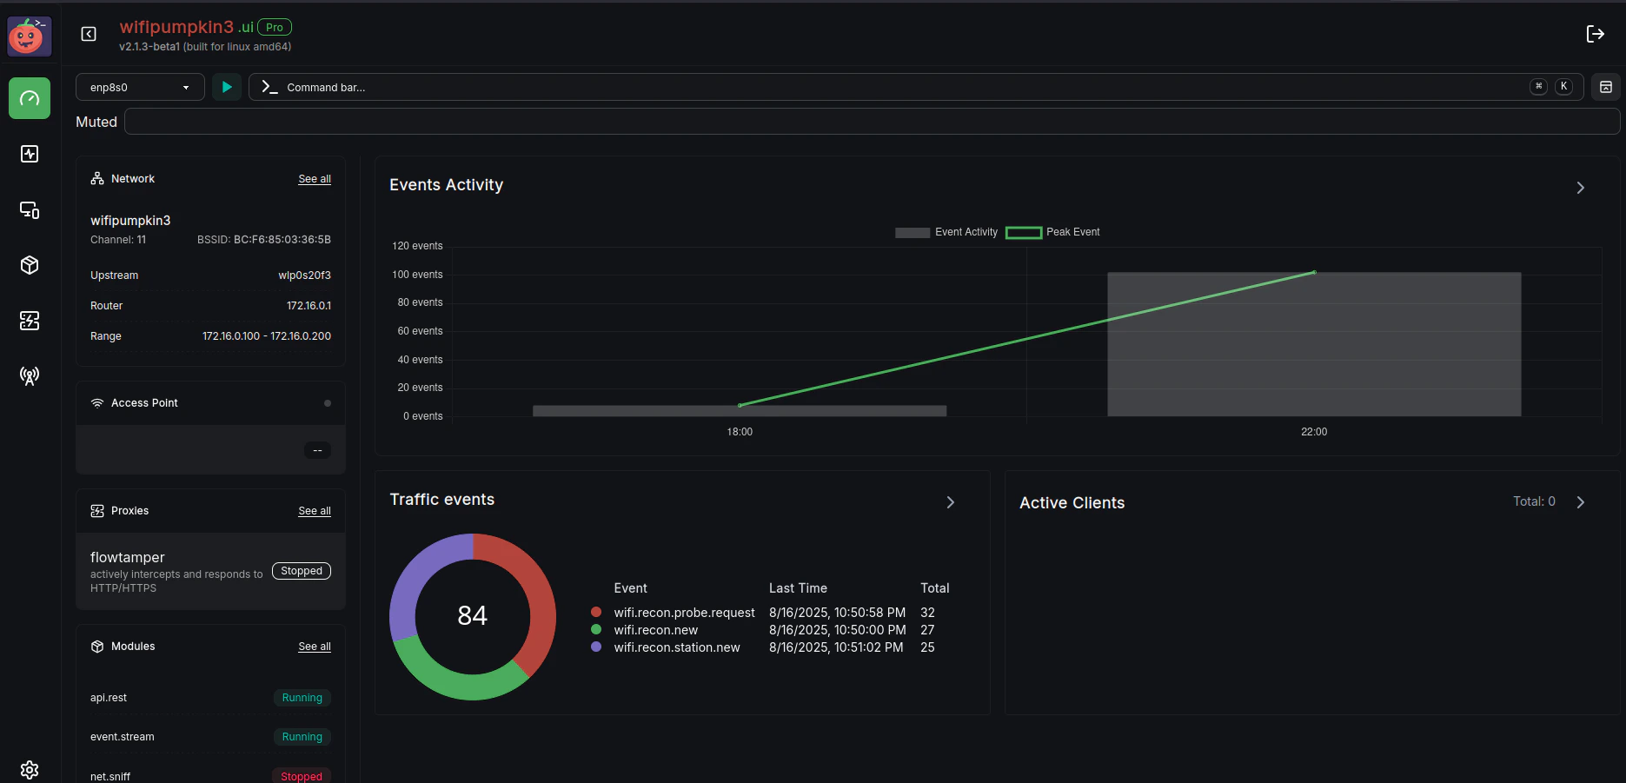This screenshot has width=1626, height=783.
Task: Collapse the sidebar with the back chevron icon
Action: [89, 34]
